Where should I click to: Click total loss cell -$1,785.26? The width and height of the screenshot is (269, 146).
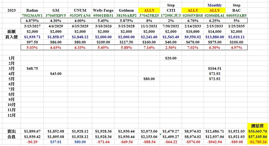coord(258,142)
